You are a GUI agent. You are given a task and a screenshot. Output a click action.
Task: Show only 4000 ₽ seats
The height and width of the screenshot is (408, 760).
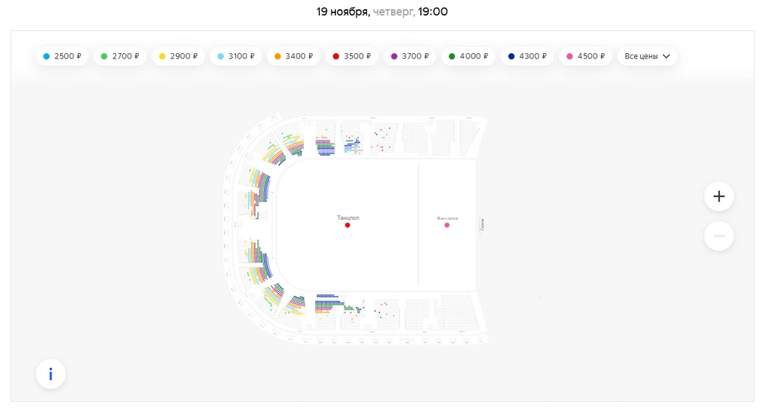pyautogui.click(x=468, y=56)
